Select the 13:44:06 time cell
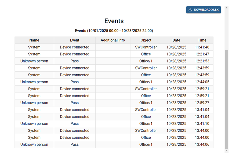 [x=202, y=145]
